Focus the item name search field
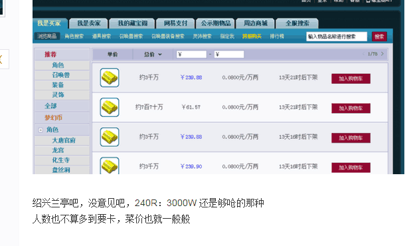413x246 pixels. [337, 37]
